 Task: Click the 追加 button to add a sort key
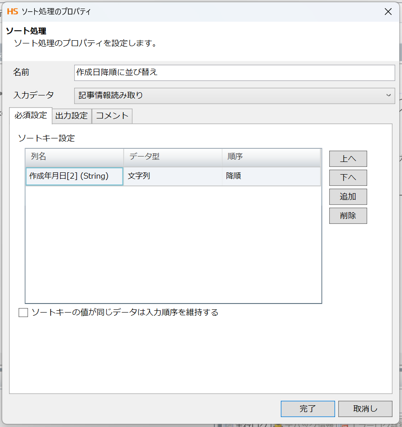(348, 197)
